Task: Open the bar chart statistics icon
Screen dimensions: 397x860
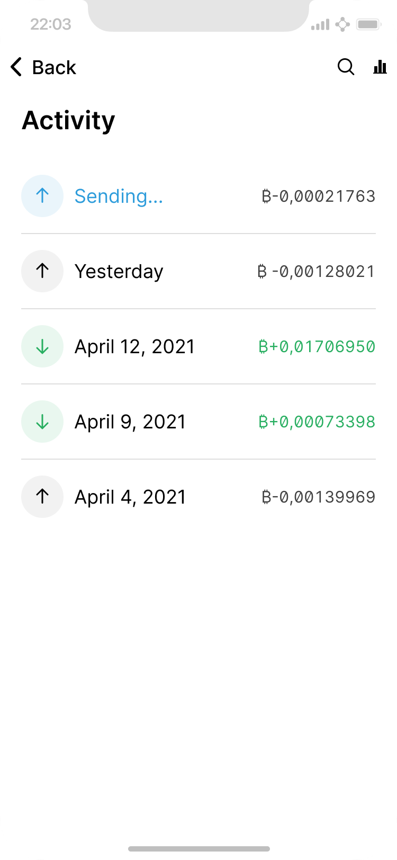Action: (380, 67)
